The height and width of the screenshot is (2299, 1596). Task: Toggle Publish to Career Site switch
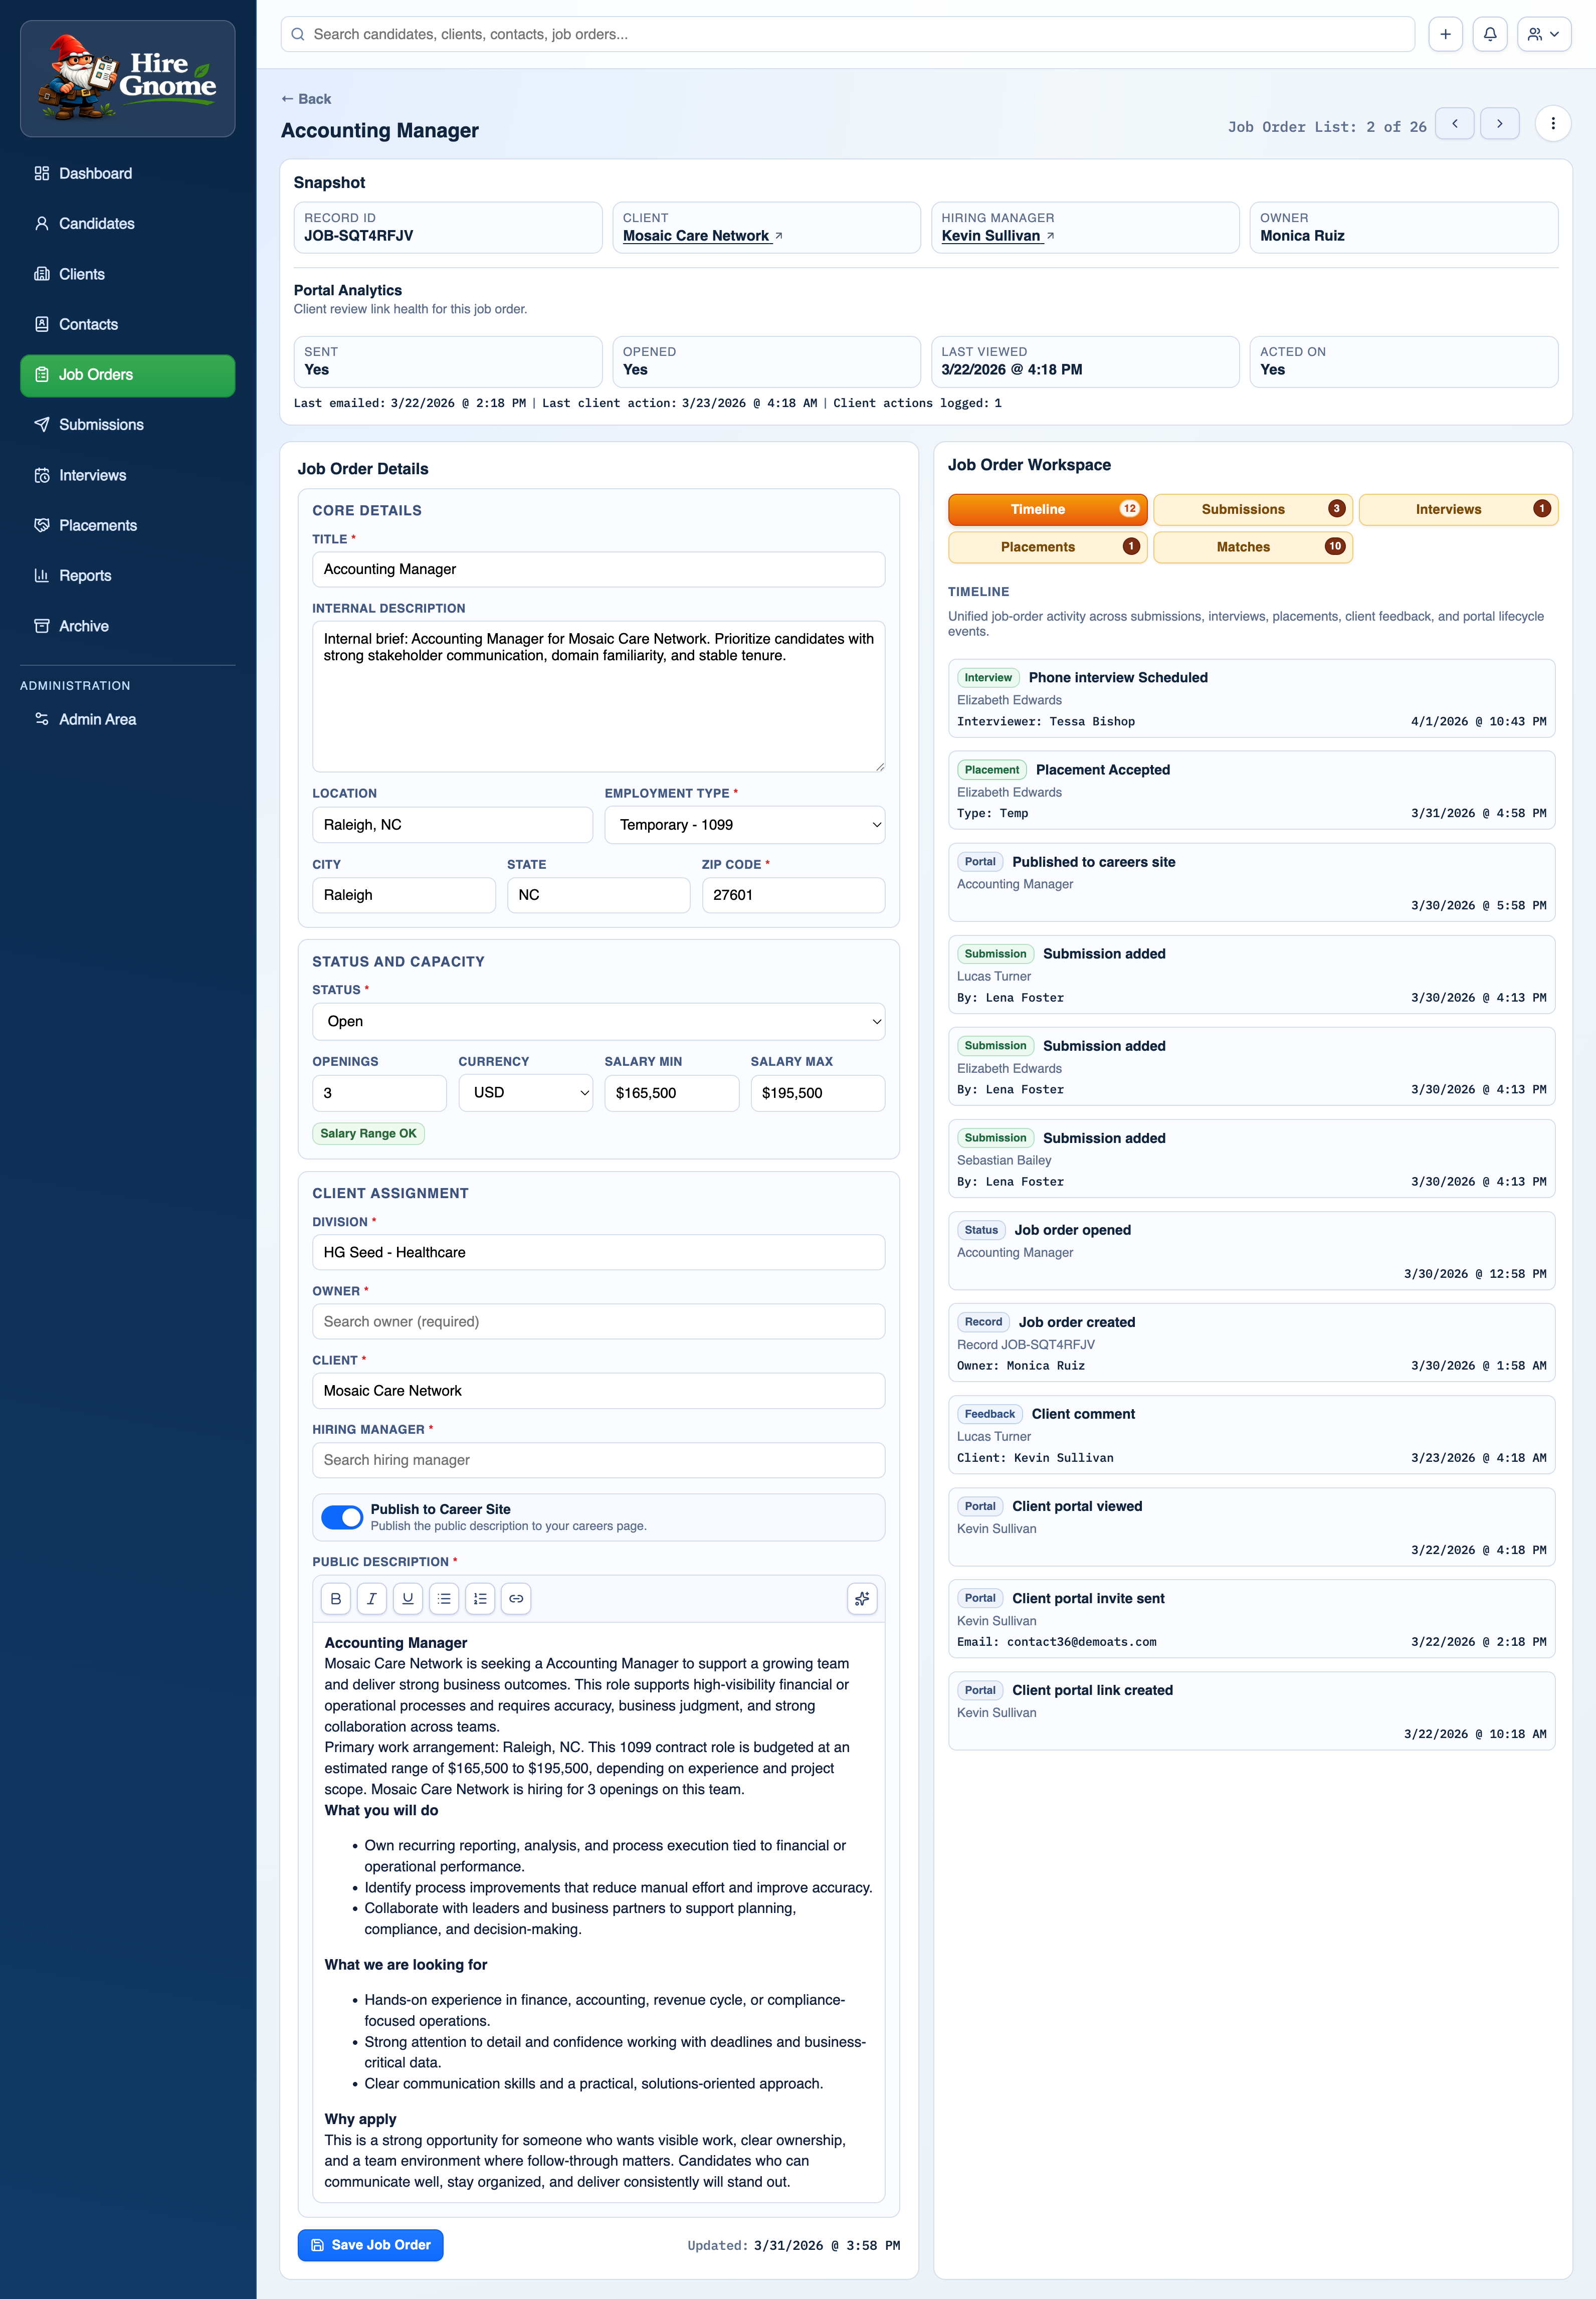pos(342,1516)
